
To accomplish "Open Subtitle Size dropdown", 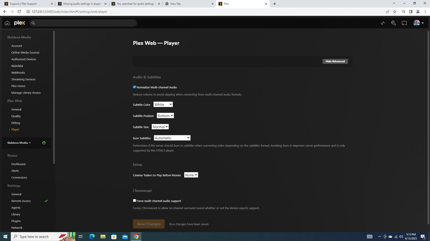I will click(x=160, y=127).
